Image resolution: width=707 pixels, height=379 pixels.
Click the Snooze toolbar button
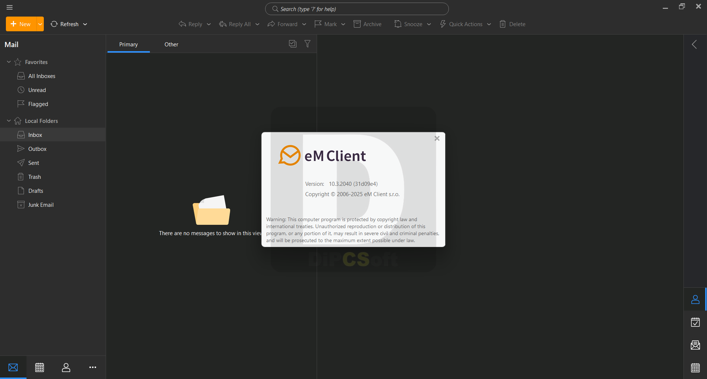click(x=408, y=24)
